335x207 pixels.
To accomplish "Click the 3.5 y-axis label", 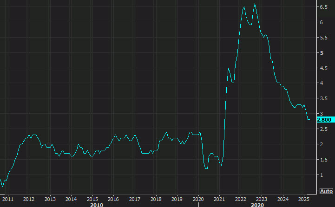I will 323,98.
